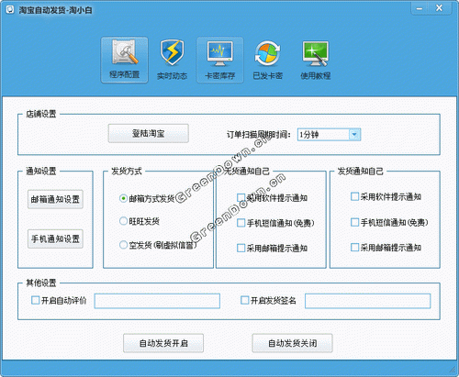Select 旺旺发货 radio option
The image size is (459, 377).
123,221
